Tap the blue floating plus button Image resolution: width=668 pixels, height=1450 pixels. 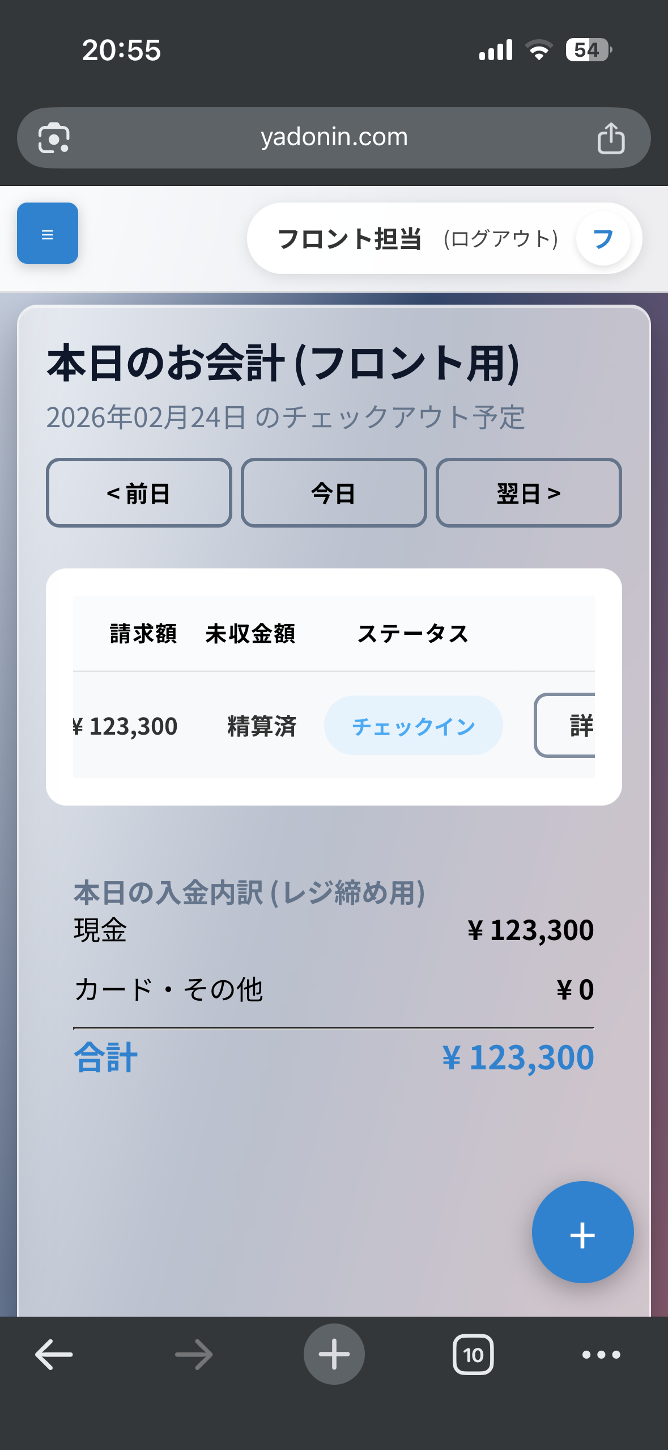tap(582, 1232)
